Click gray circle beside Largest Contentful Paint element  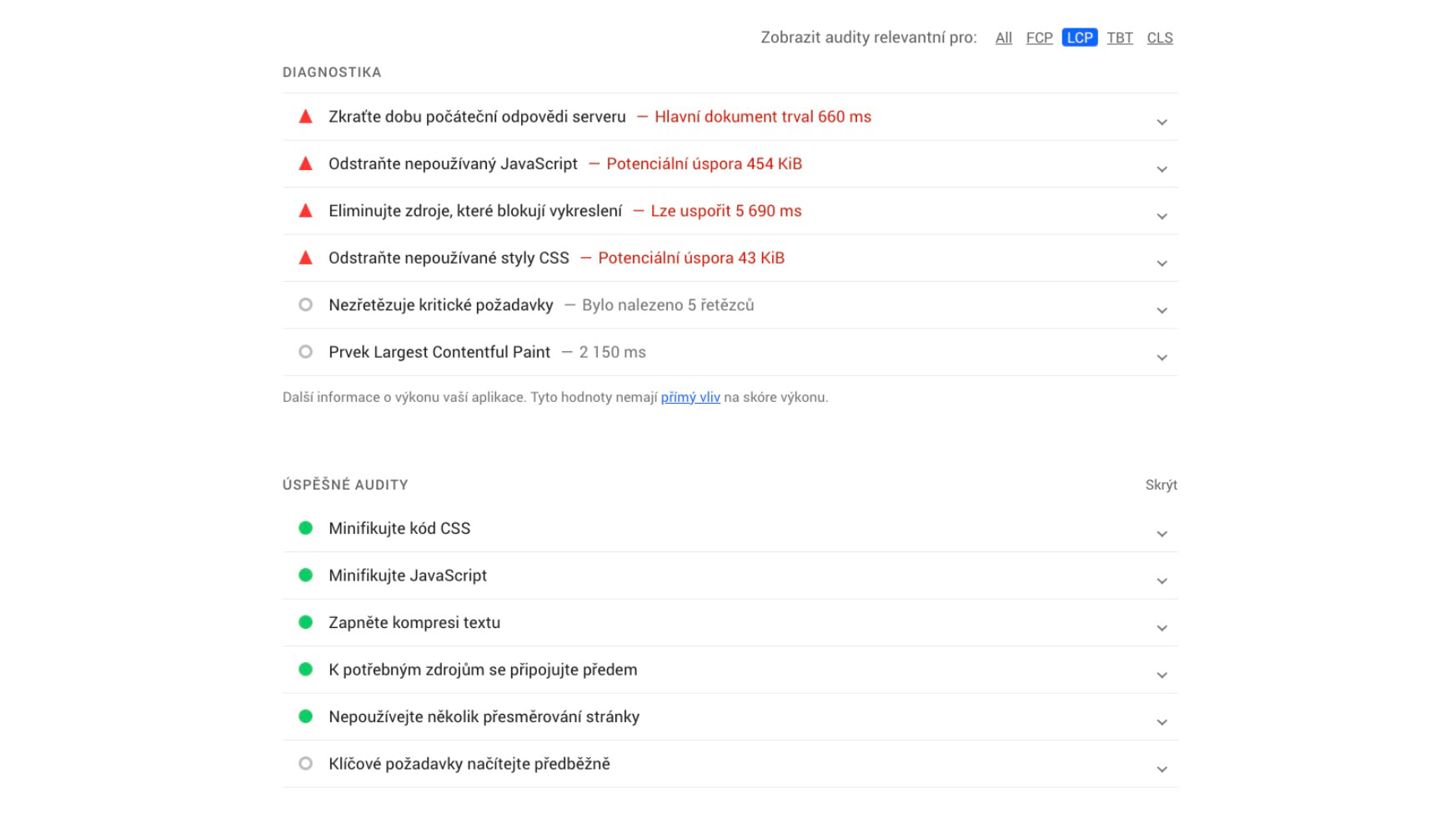pos(305,352)
